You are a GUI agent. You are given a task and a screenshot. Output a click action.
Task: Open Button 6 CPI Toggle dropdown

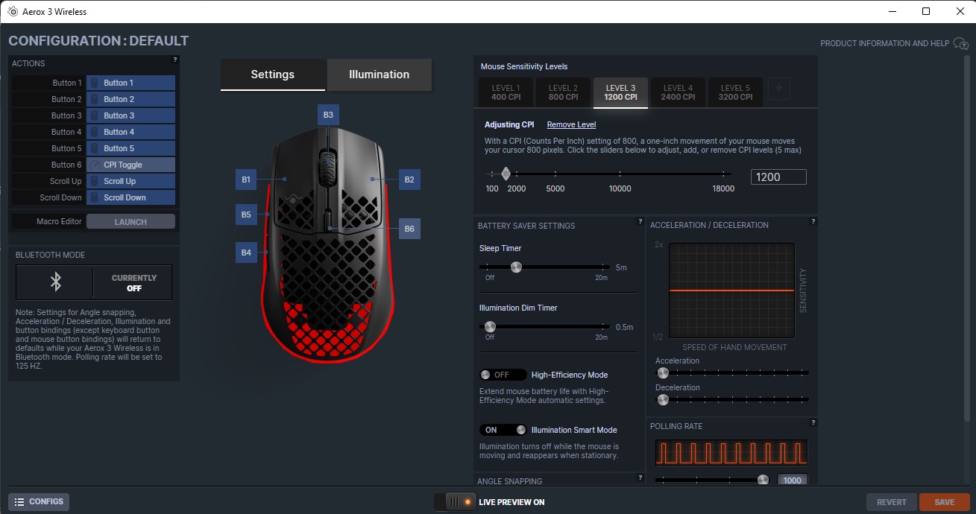pyautogui.click(x=130, y=165)
